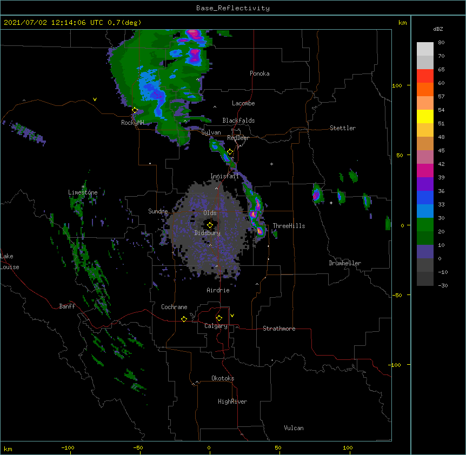Click the purple 39 dBZ legend swatch
Viewport: 466px width, 455px height.
click(425, 184)
